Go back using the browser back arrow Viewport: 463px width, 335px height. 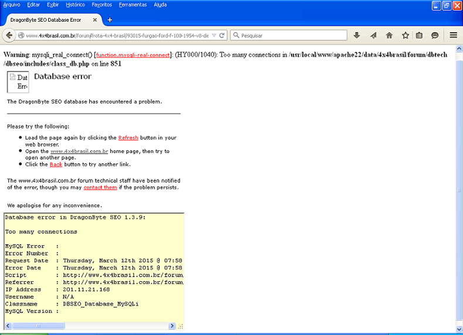pyautogui.click(x=9, y=35)
